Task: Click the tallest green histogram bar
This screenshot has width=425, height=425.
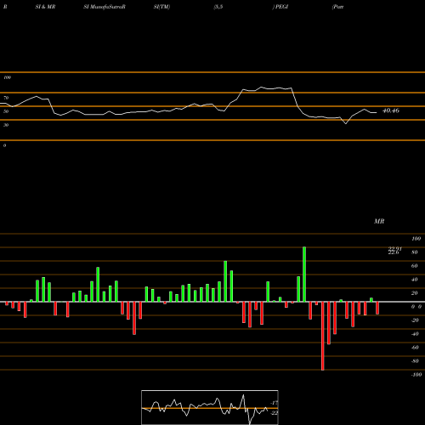Action: click(x=304, y=275)
